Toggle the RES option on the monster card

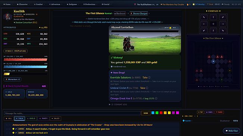click(175, 28)
